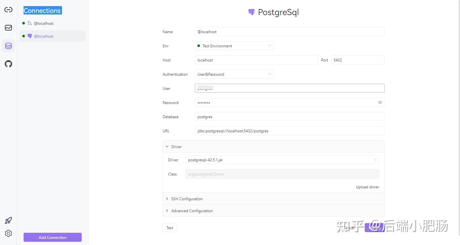Open the Database connections panel icon
This screenshot has width=460, height=245.
[8, 46]
